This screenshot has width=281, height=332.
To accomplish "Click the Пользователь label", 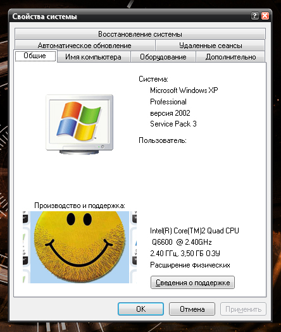I will (163, 140).
